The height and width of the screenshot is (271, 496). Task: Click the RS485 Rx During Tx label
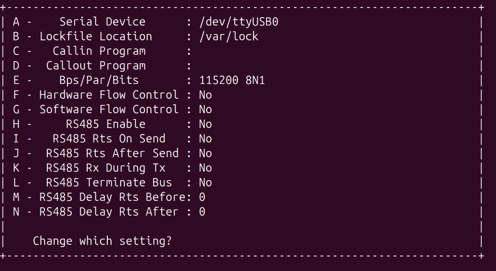106,168
